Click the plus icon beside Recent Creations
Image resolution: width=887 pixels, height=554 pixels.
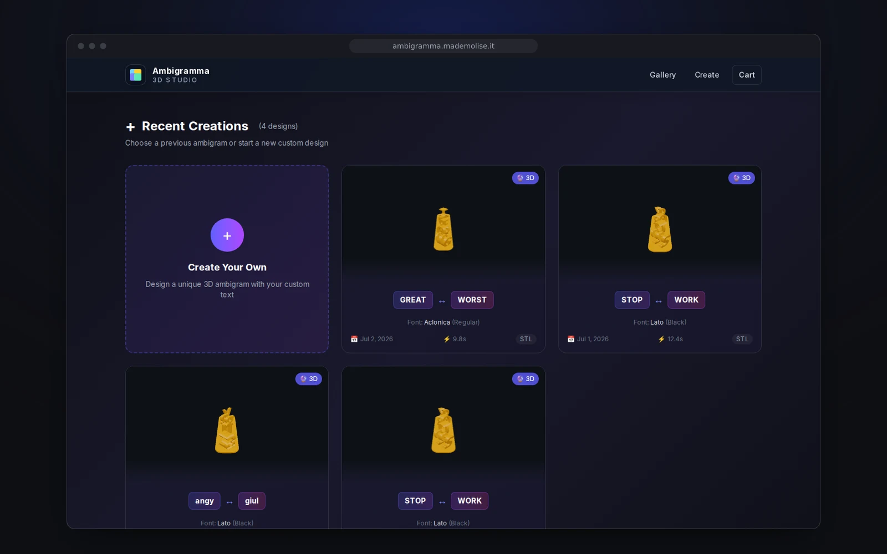[130, 127]
